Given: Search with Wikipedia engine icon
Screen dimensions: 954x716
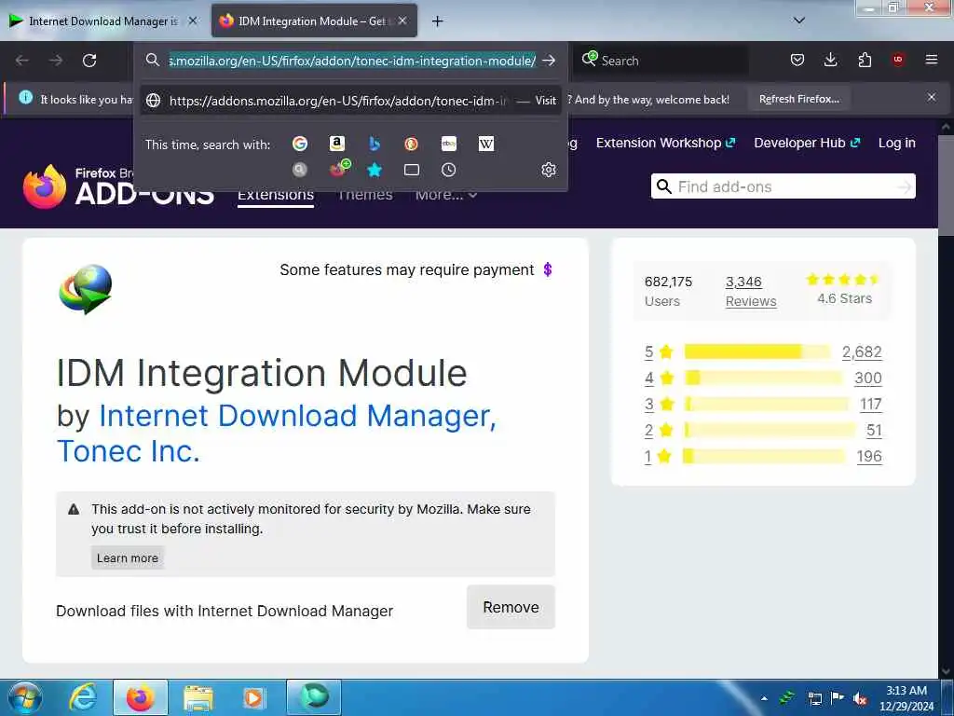Looking at the screenshot, I should (486, 144).
